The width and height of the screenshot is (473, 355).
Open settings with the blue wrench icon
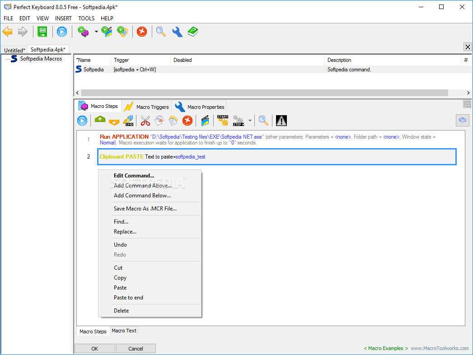(x=177, y=32)
